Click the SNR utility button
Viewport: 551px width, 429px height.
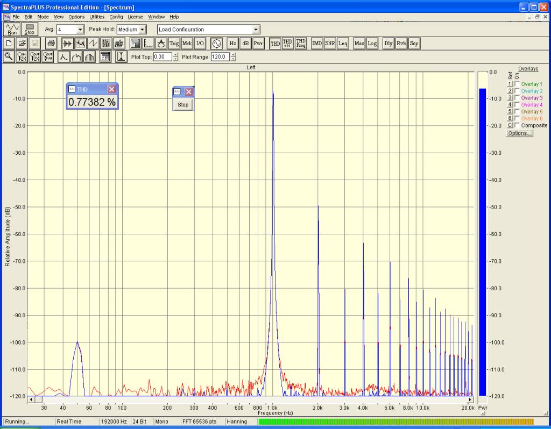(329, 44)
